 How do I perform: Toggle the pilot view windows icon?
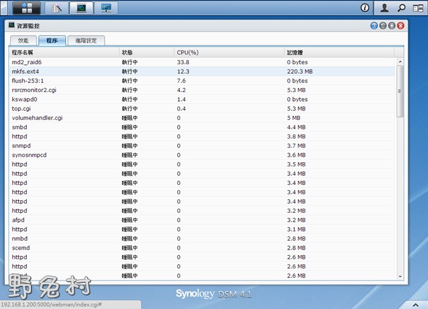(418, 8)
